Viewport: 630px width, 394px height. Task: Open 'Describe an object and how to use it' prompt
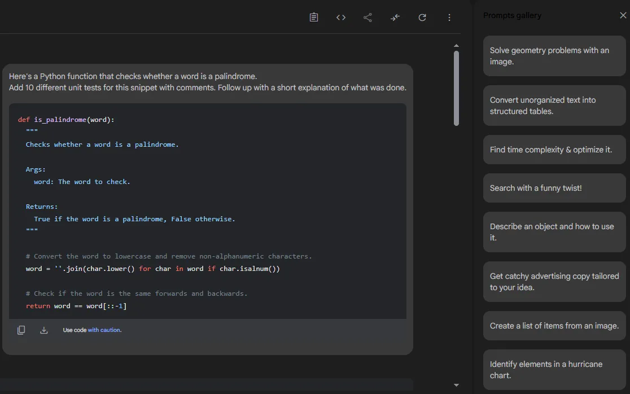point(554,232)
